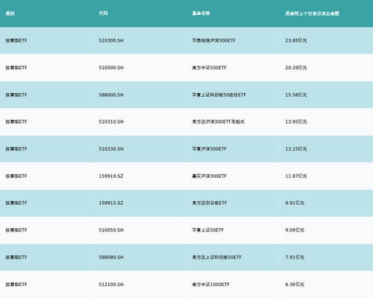373x298 pixels.
Task: Select code 510500.SH
Action: pyautogui.click(x=111, y=68)
